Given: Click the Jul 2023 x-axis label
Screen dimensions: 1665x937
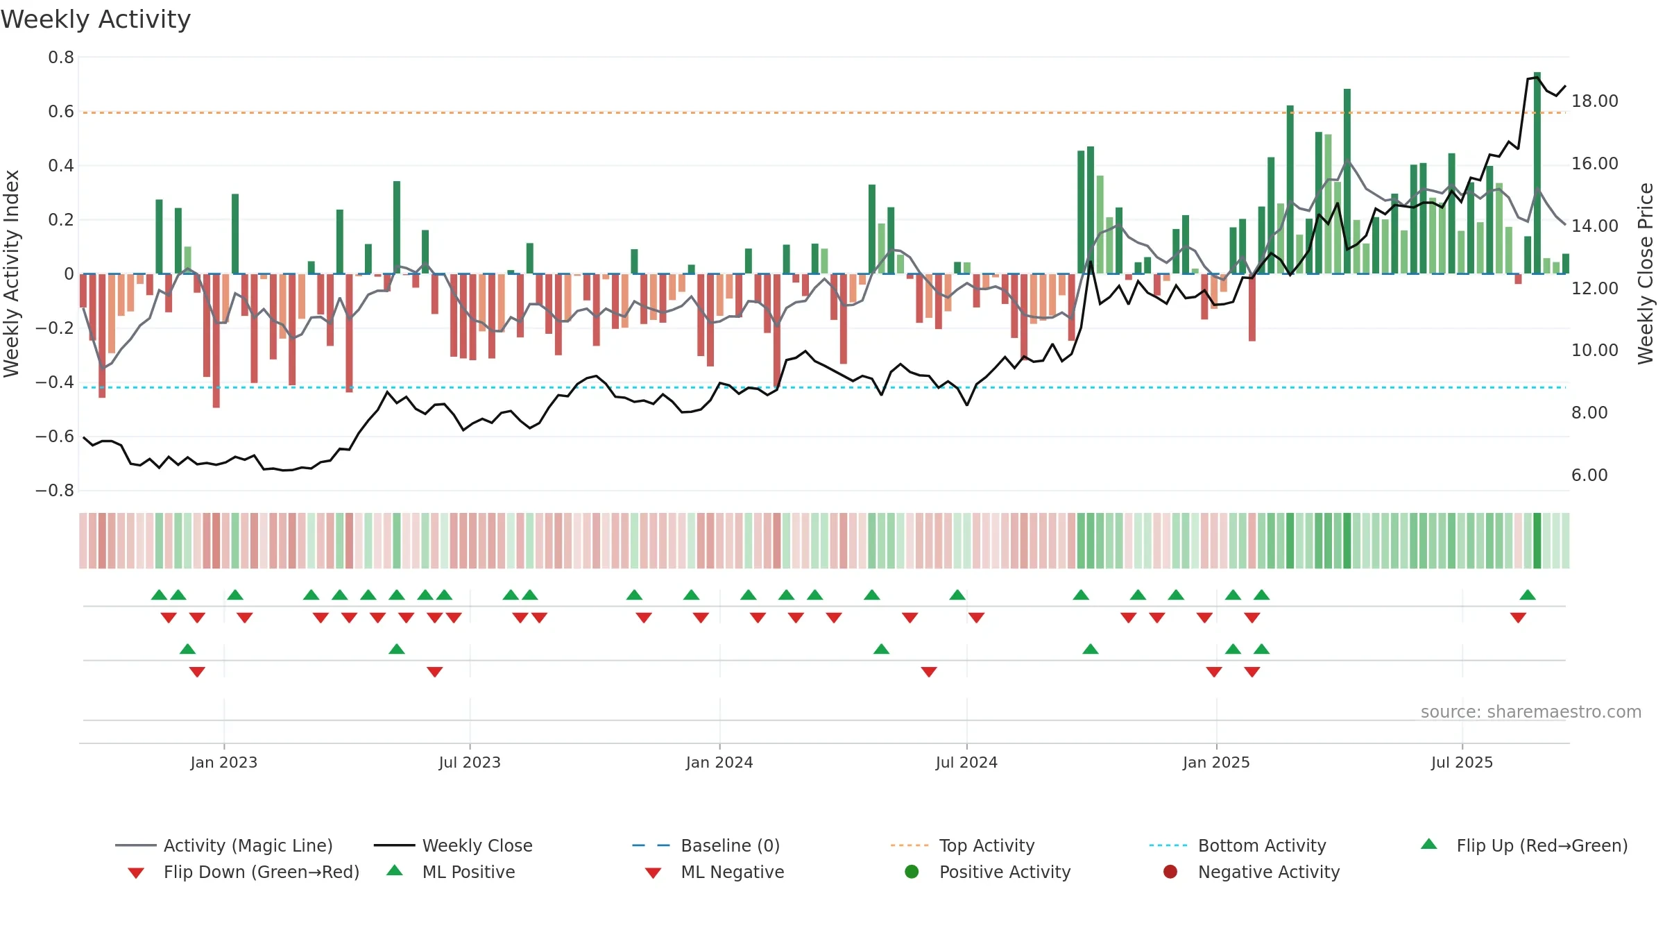Looking at the screenshot, I should [x=470, y=762].
